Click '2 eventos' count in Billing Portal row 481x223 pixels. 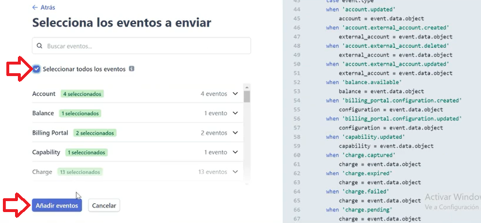tap(214, 133)
